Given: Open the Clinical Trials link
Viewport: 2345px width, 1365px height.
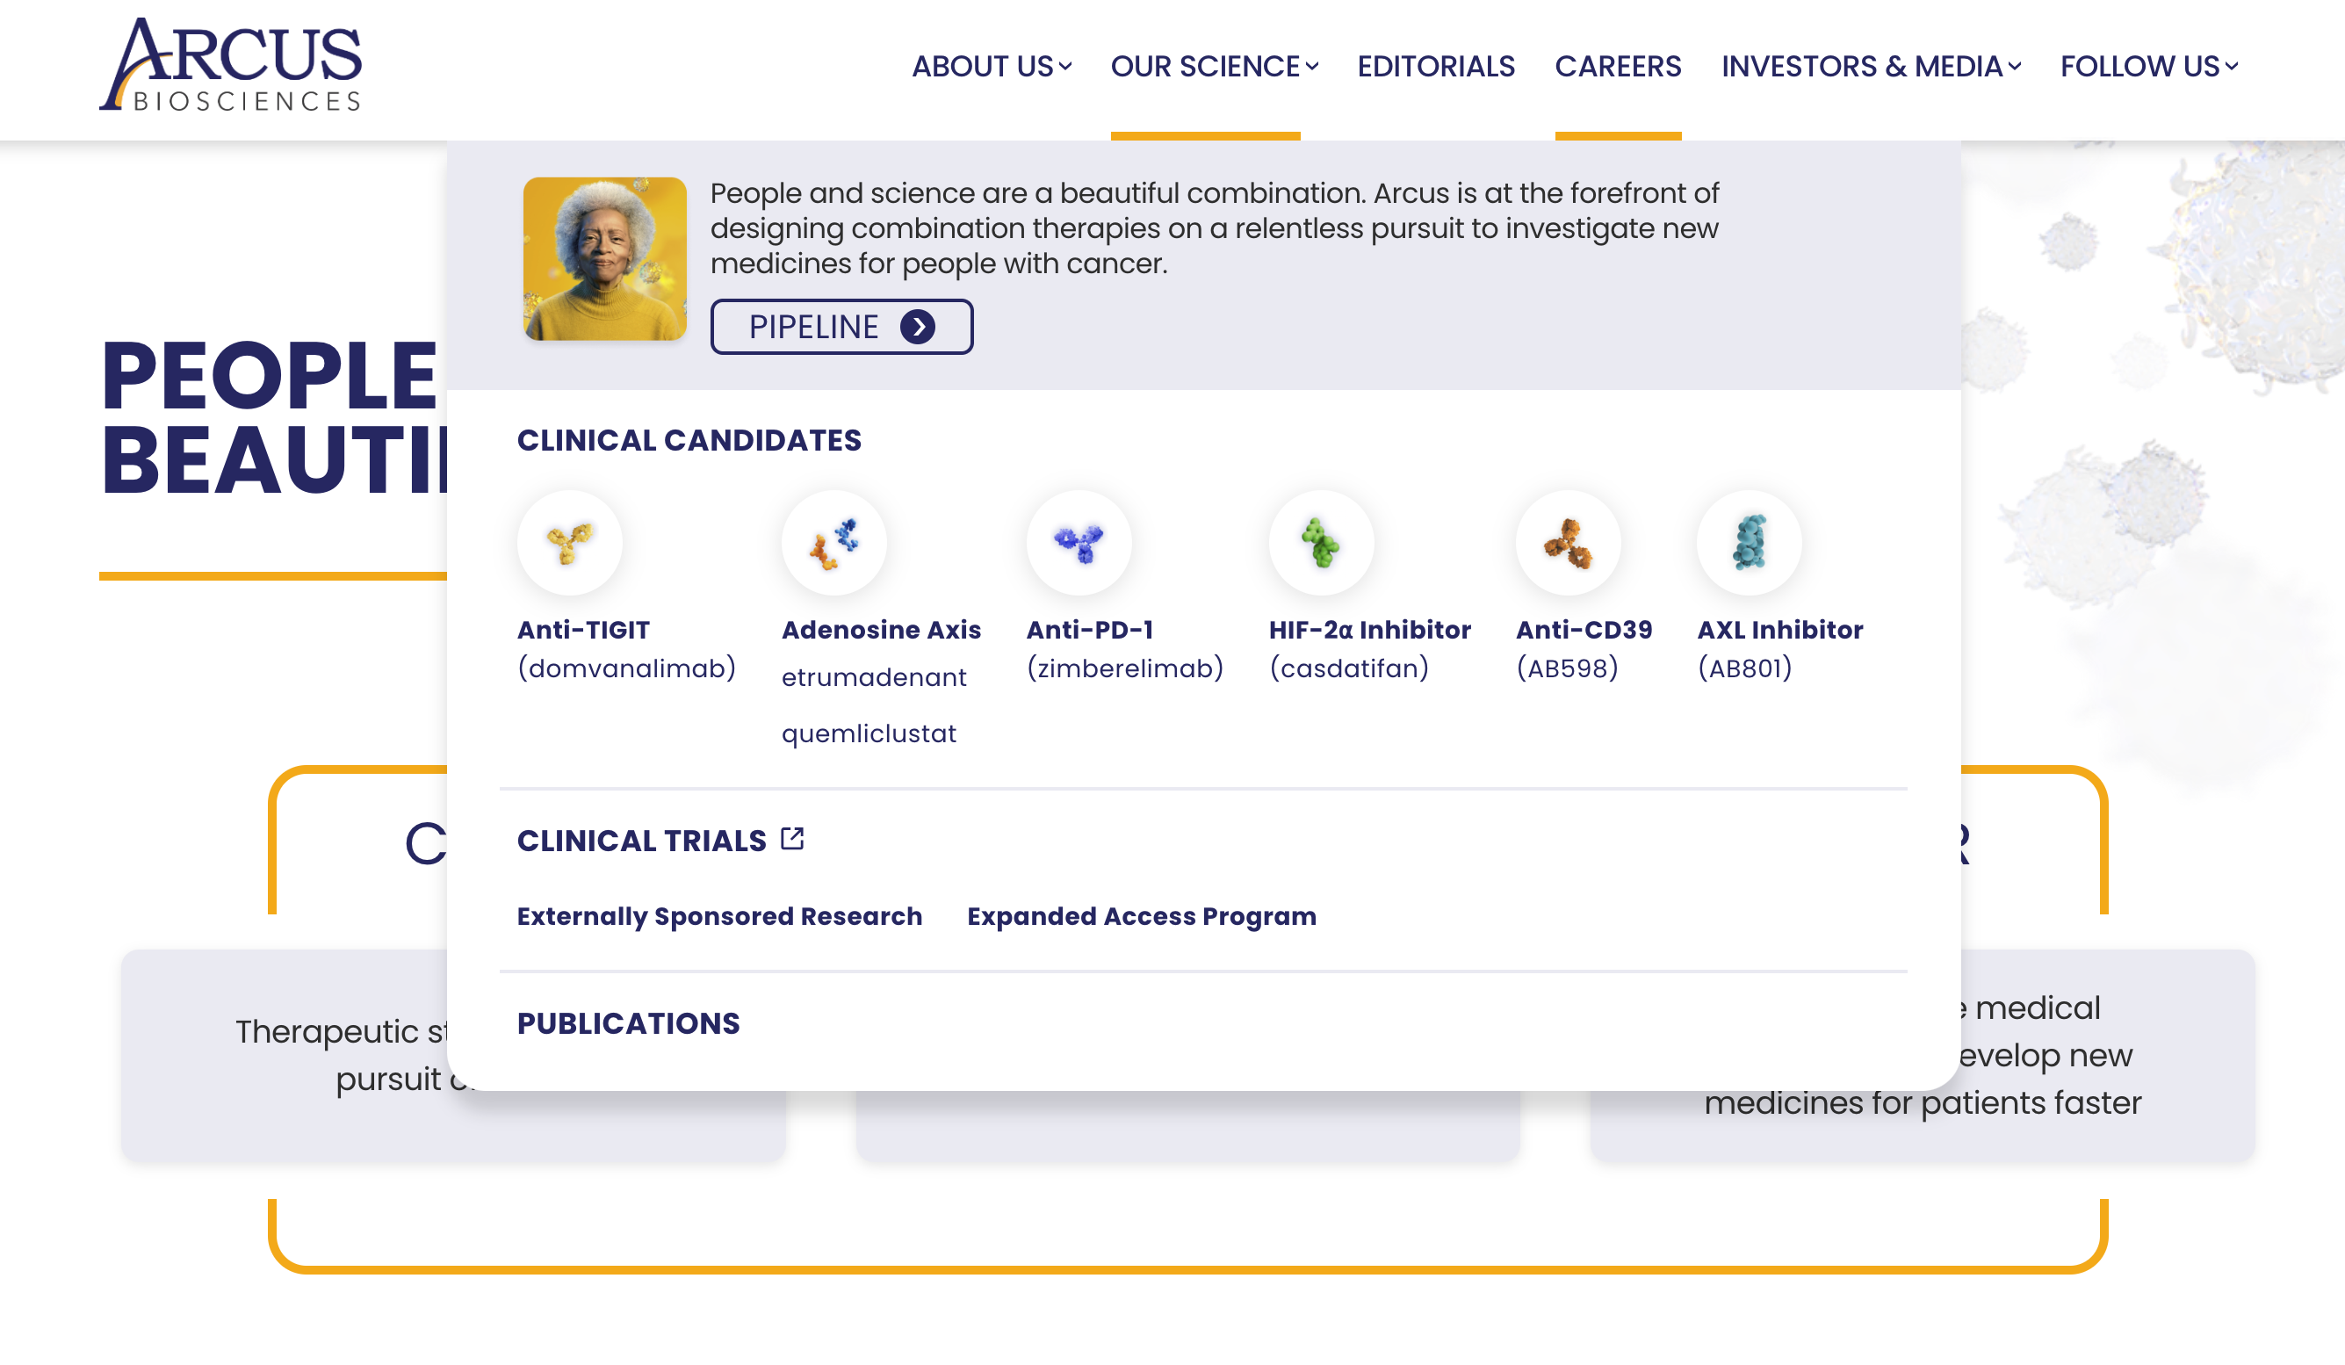Looking at the screenshot, I should point(642,841).
